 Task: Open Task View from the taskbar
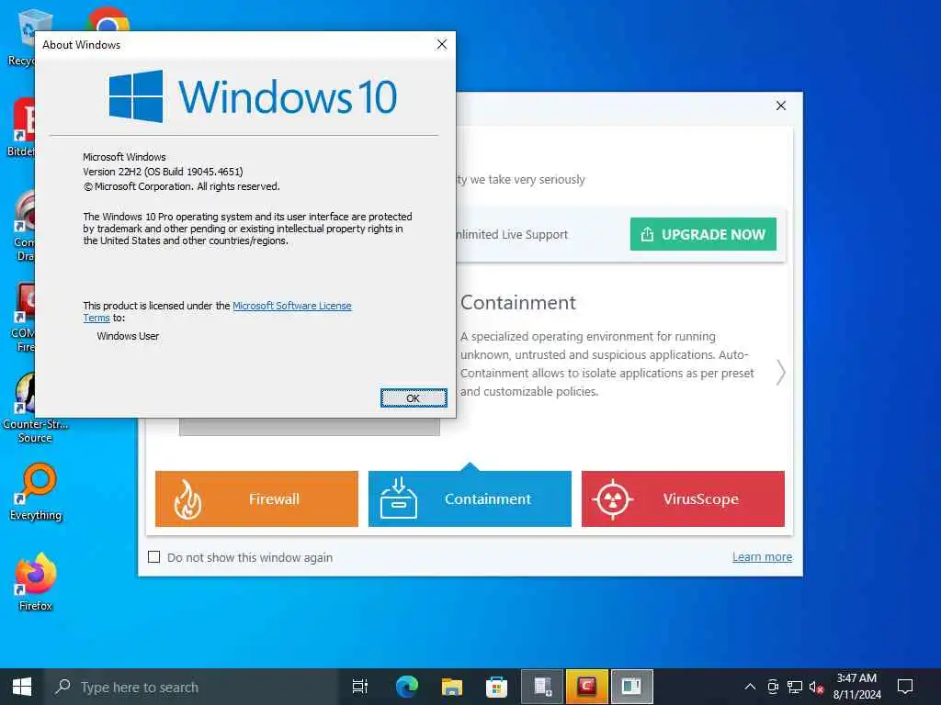pos(360,687)
